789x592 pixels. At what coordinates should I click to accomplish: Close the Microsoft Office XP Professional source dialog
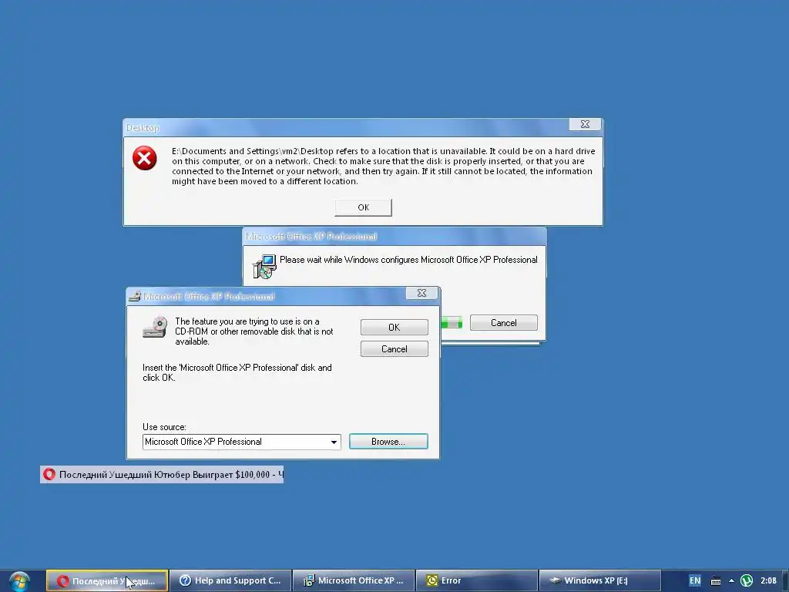click(421, 293)
